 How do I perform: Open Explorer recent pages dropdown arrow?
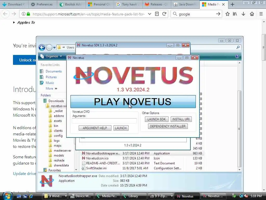point(54,48)
